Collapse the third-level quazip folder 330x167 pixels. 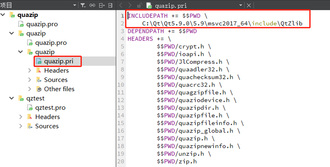pyautogui.click(x=21, y=52)
